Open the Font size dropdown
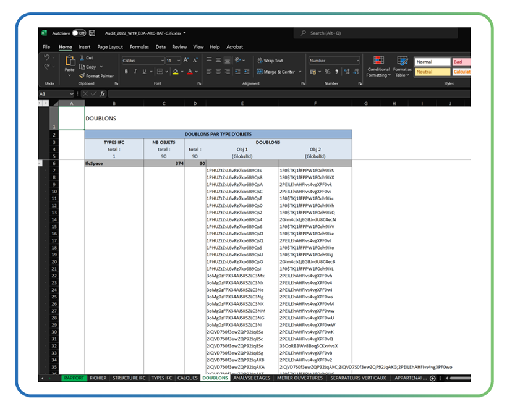Image resolution: width=507 pixels, height=414 pixels. (x=179, y=61)
